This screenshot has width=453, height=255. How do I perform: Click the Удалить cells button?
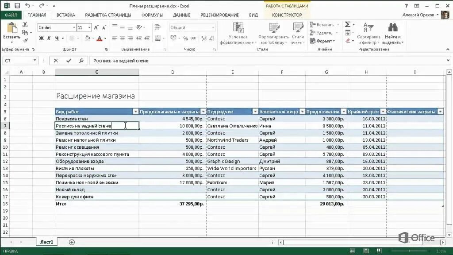coord(323,33)
